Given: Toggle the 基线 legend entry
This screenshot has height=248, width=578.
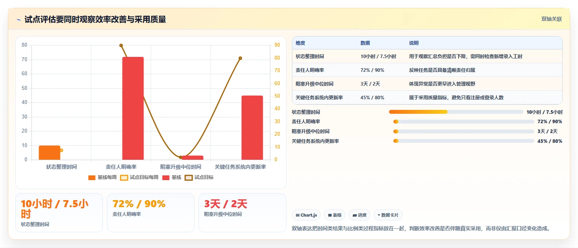Looking at the screenshot, I should 172,177.
